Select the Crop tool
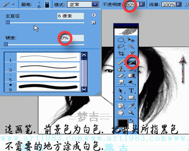The width and height of the screenshot is (189, 151). [x=121, y=53]
